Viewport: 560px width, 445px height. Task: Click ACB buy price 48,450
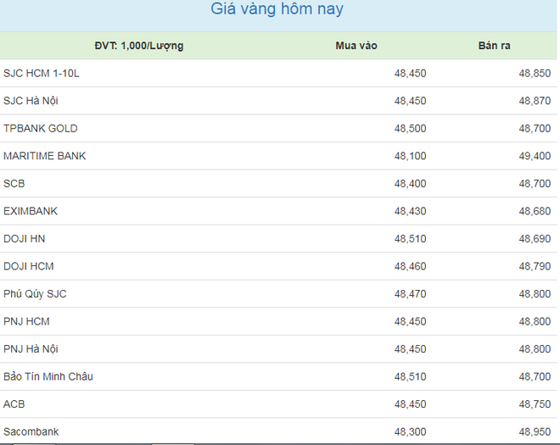(x=411, y=404)
